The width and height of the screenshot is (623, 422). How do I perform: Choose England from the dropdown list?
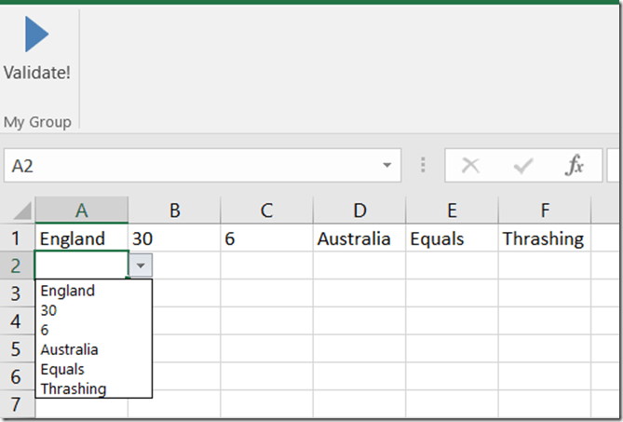coord(68,291)
